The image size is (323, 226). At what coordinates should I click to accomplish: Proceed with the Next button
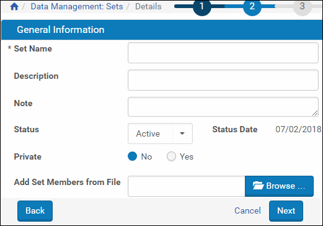point(286,211)
